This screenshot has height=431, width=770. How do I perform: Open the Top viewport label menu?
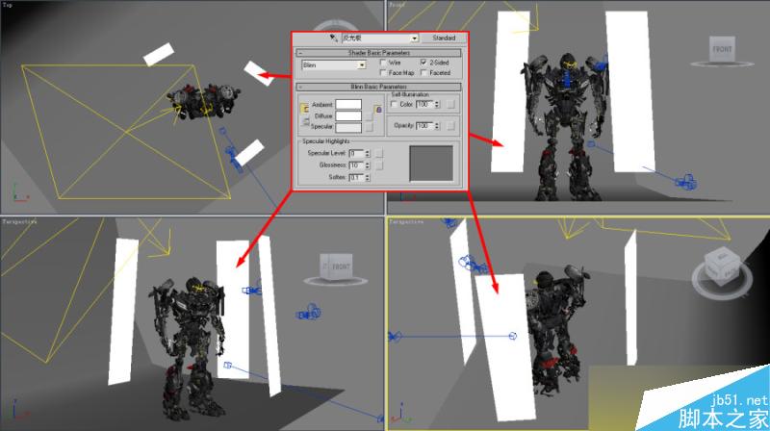[x=8, y=5]
